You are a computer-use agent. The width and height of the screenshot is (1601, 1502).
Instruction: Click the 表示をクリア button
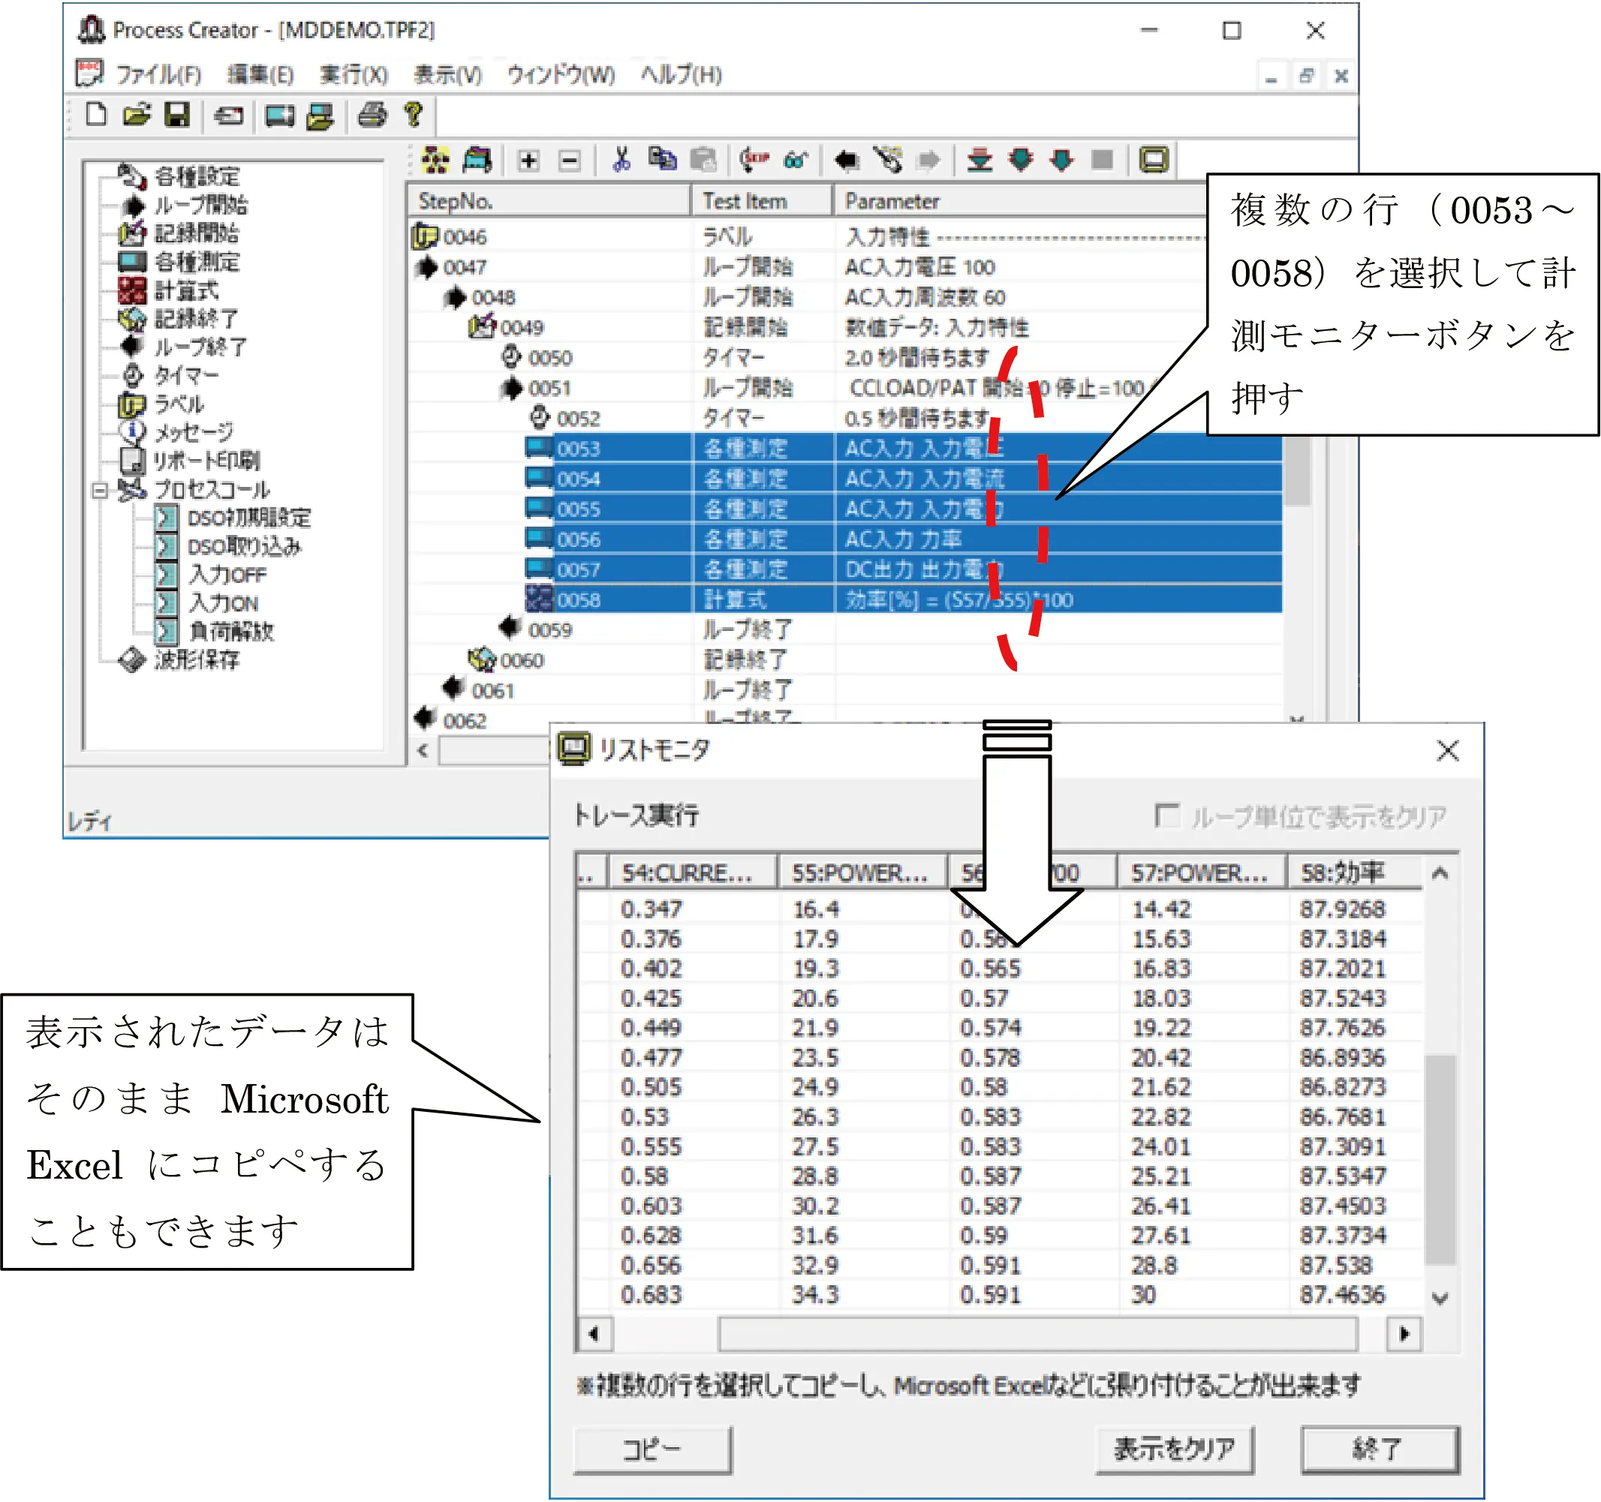click(1173, 1448)
